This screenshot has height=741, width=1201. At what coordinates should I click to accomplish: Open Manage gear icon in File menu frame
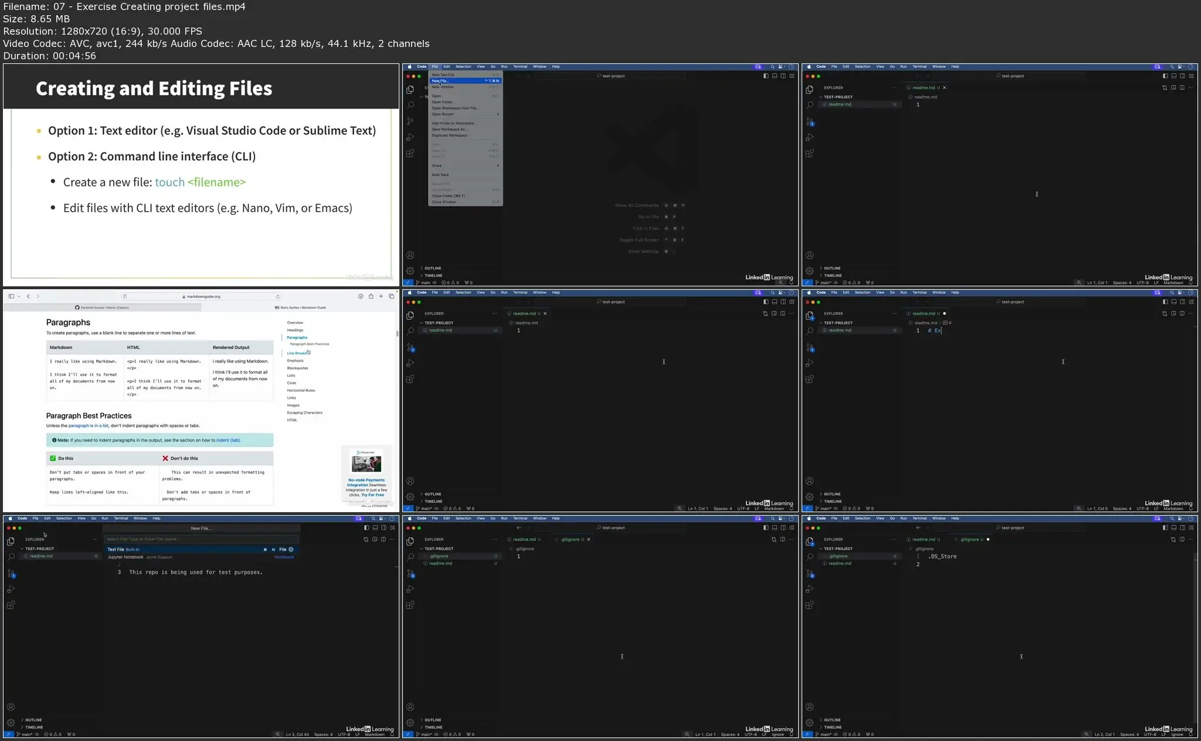(x=410, y=271)
